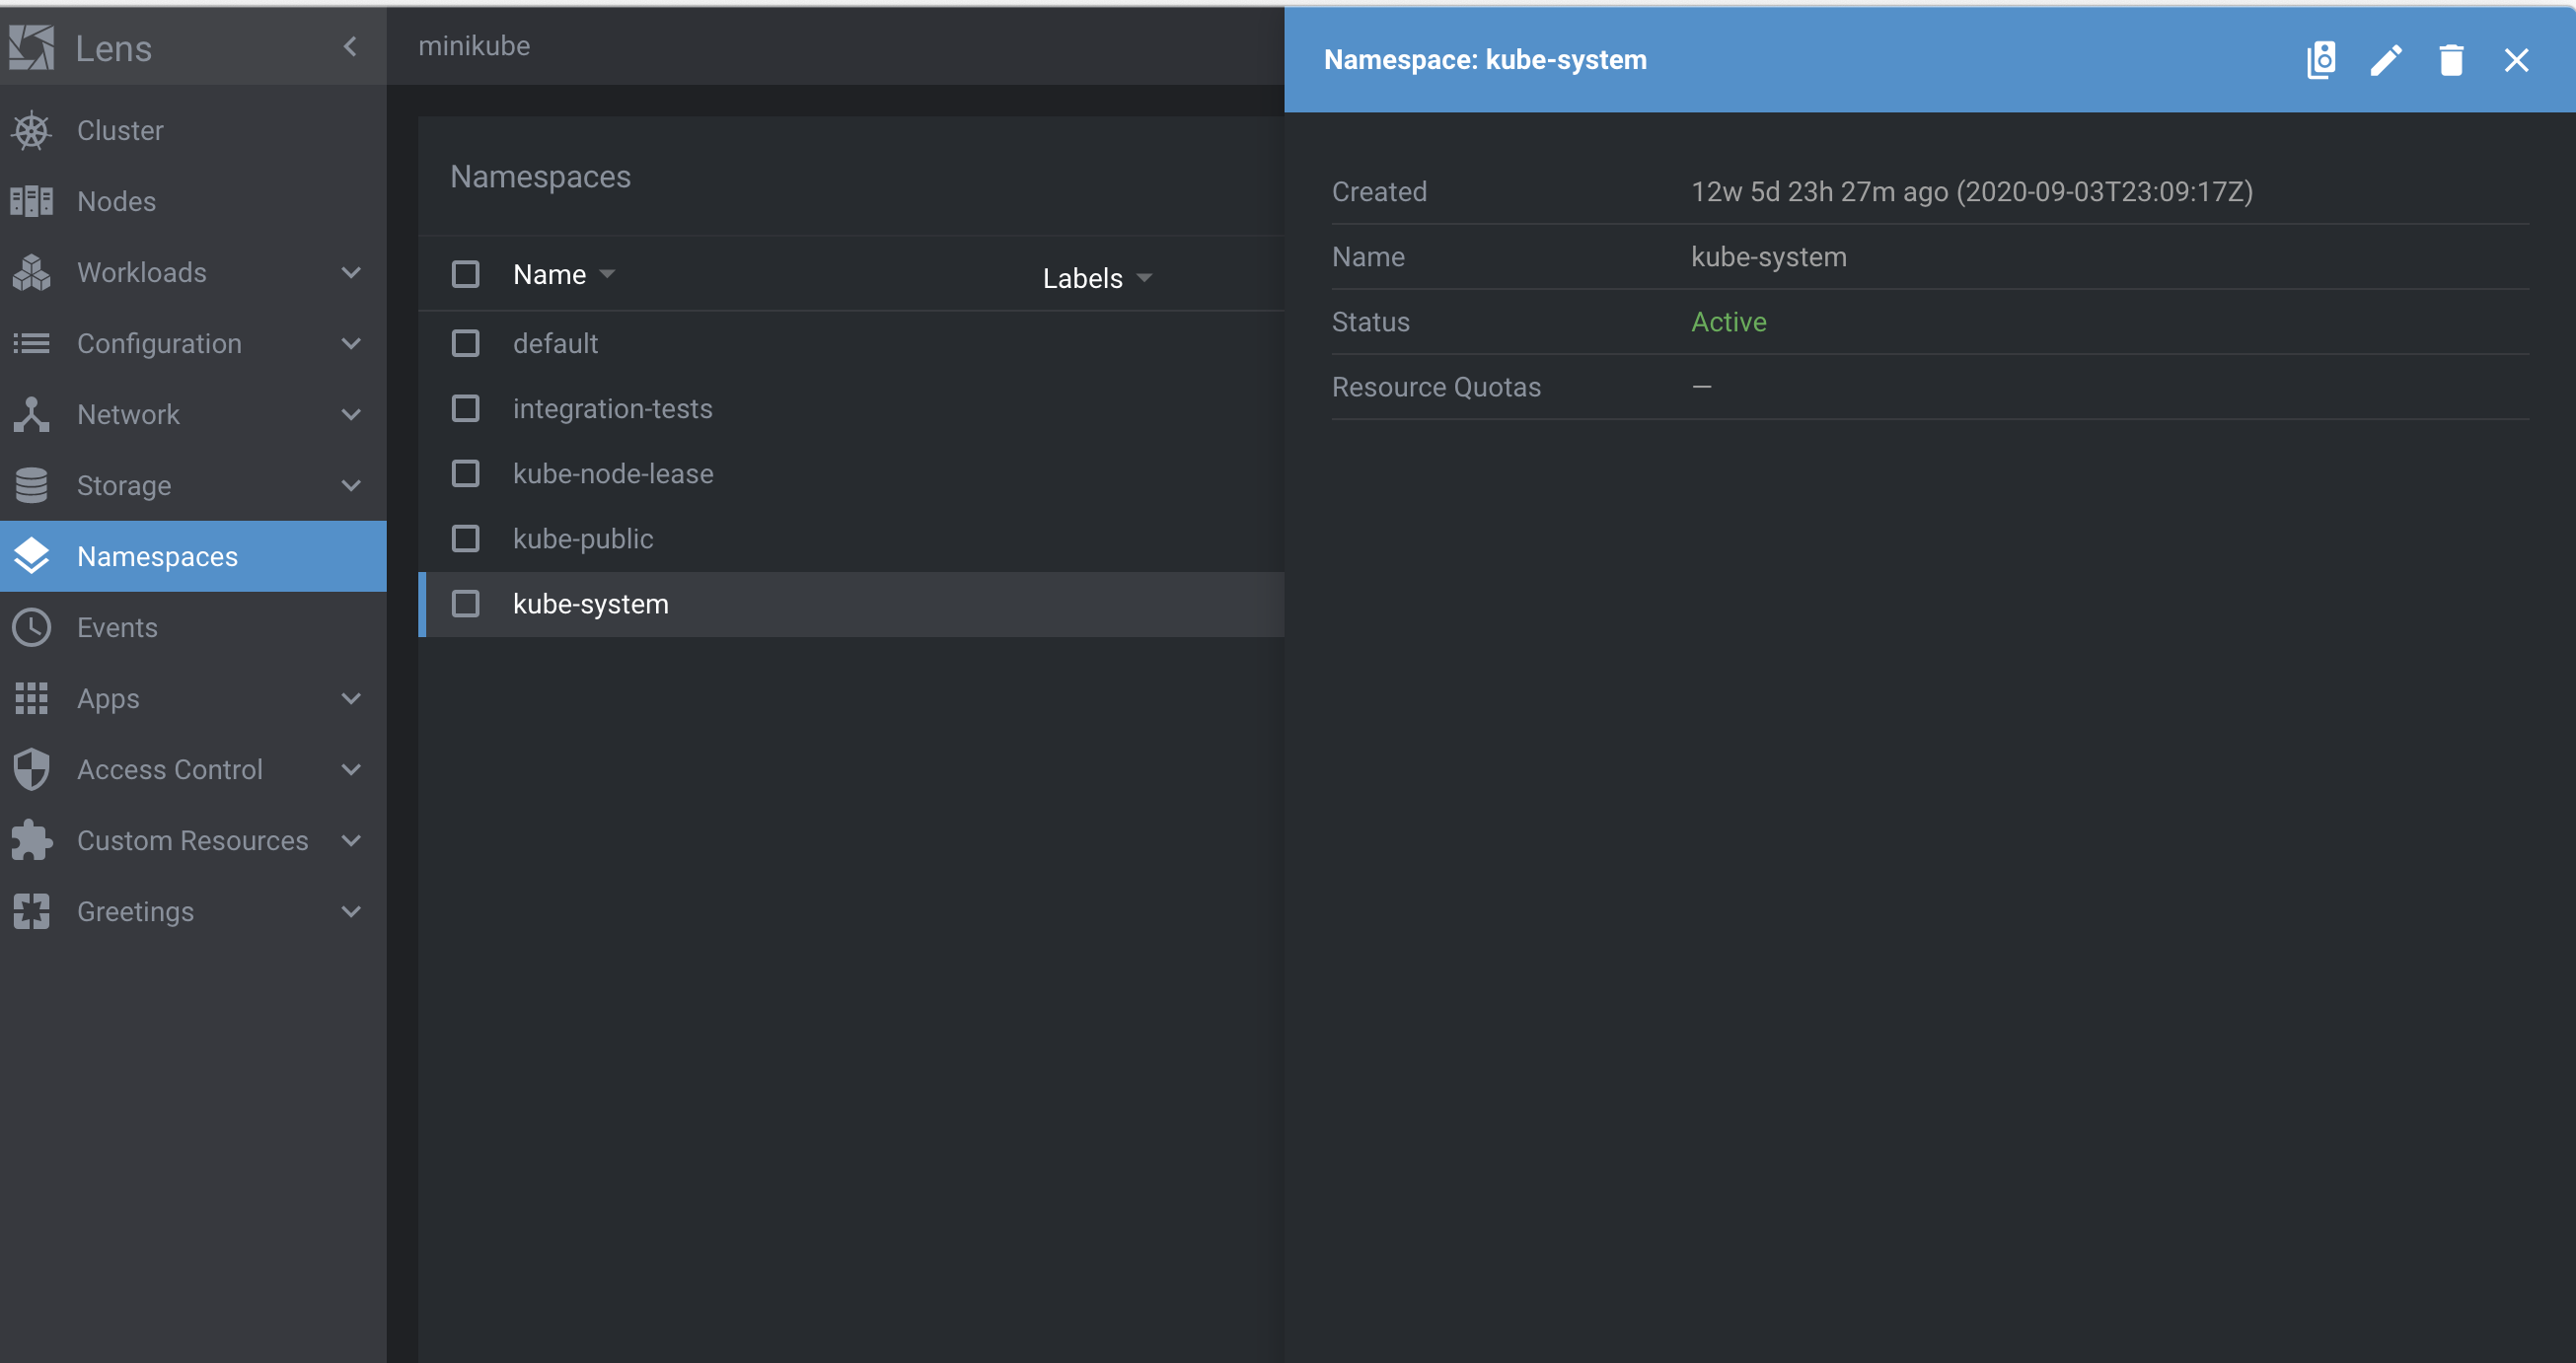Screen dimensions: 2576x1363
Task: Delete kube-system using the trash icon
Action: [x=2451, y=60]
